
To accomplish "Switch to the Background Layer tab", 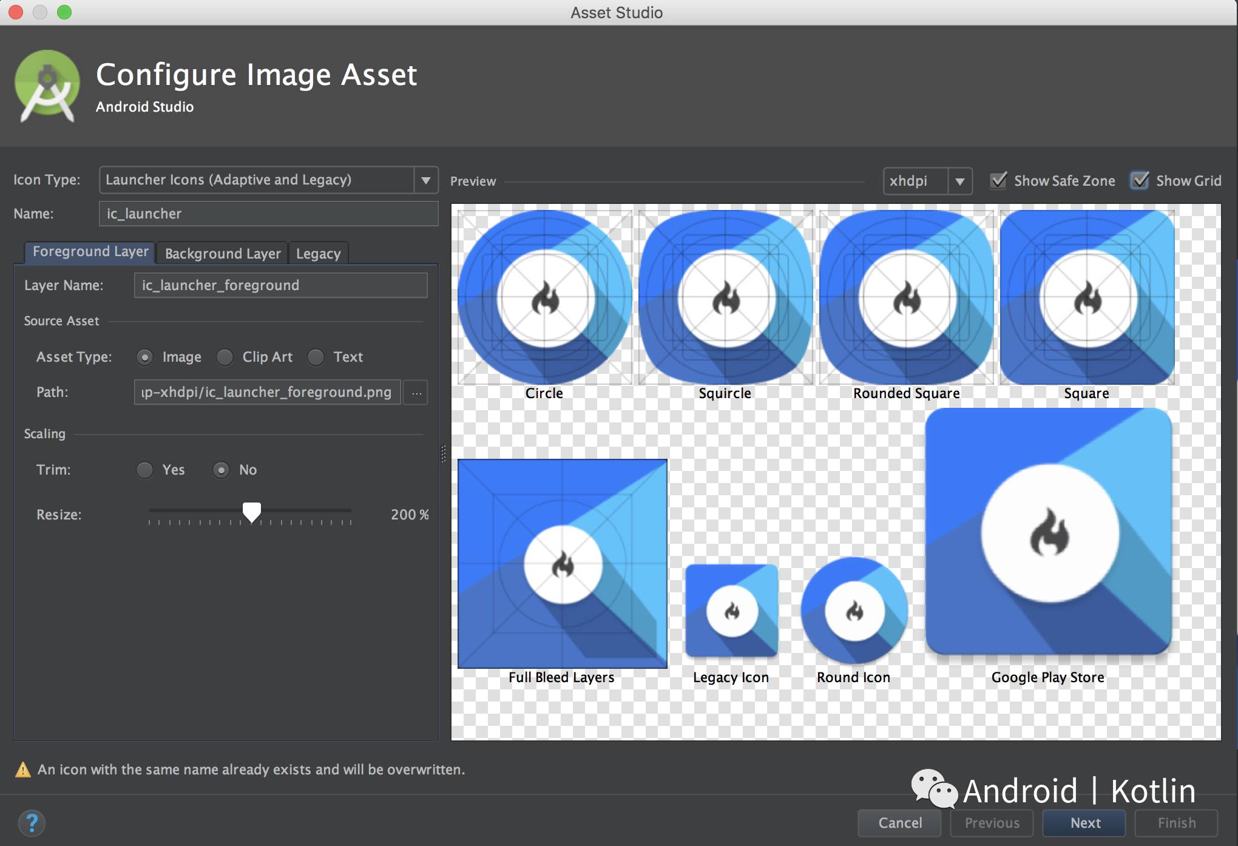I will click(x=223, y=253).
